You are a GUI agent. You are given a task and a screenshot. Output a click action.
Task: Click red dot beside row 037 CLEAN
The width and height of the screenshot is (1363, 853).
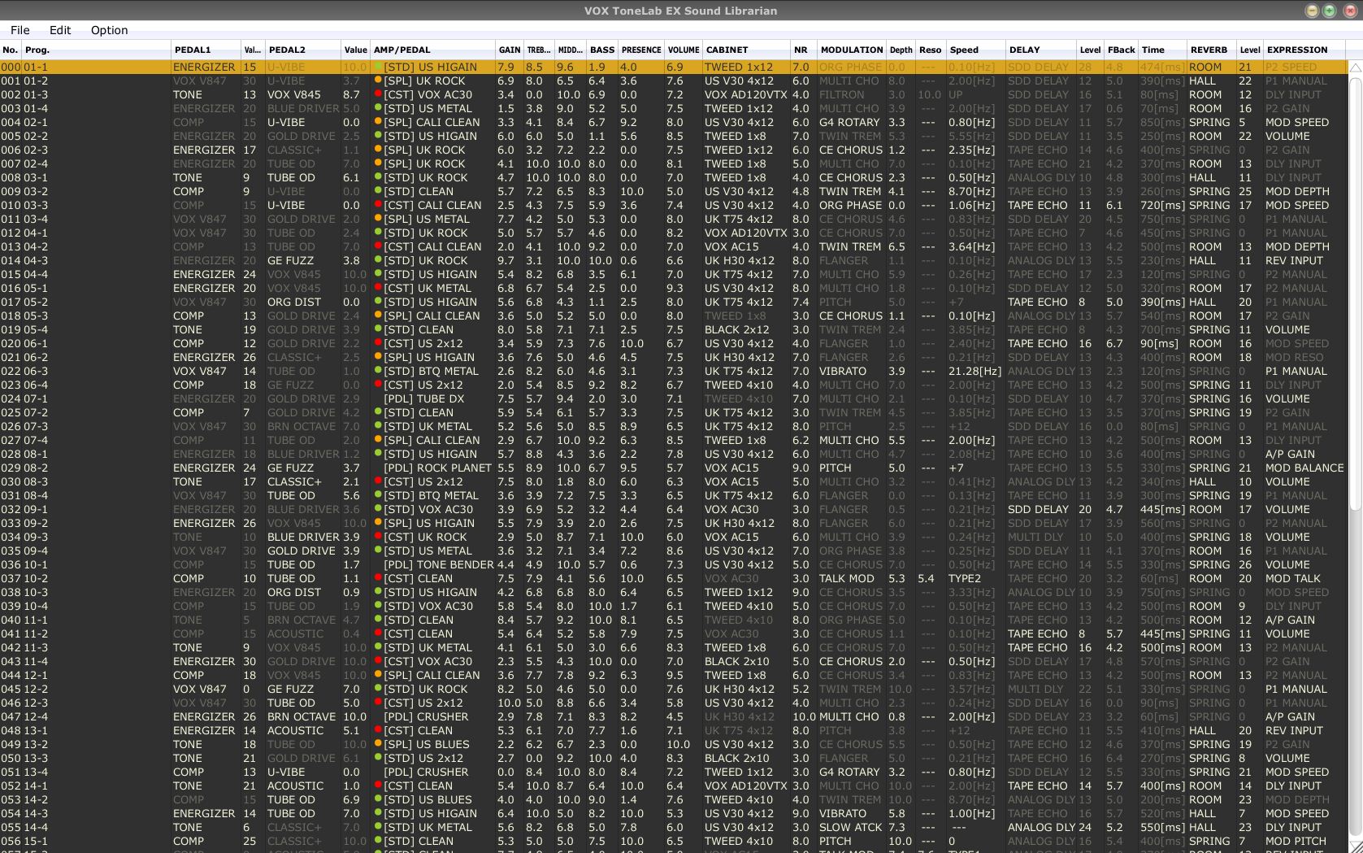pyautogui.click(x=378, y=578)
